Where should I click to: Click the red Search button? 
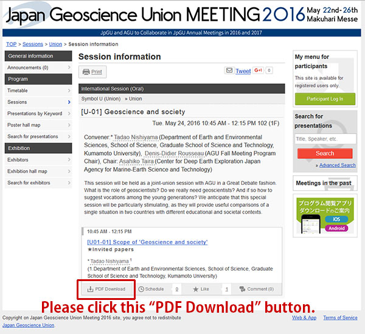click(325, 153)
